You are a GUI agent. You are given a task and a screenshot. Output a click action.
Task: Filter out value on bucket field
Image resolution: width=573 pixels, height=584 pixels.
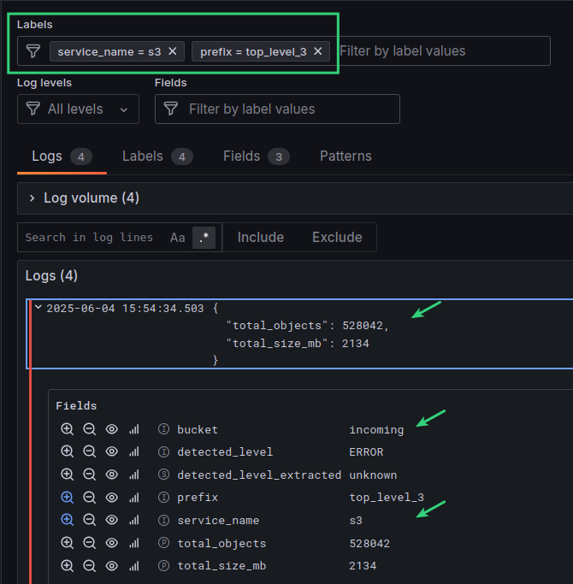(x=90, y=429)
